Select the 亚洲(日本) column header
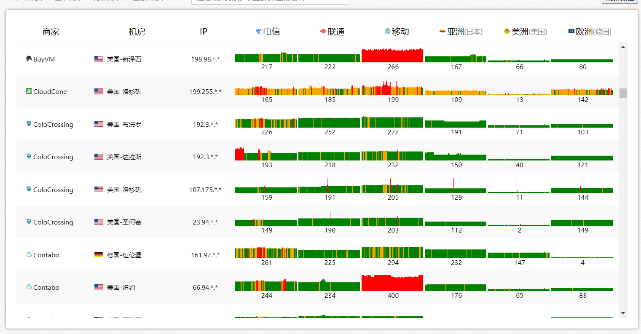 tap(461, 32)
